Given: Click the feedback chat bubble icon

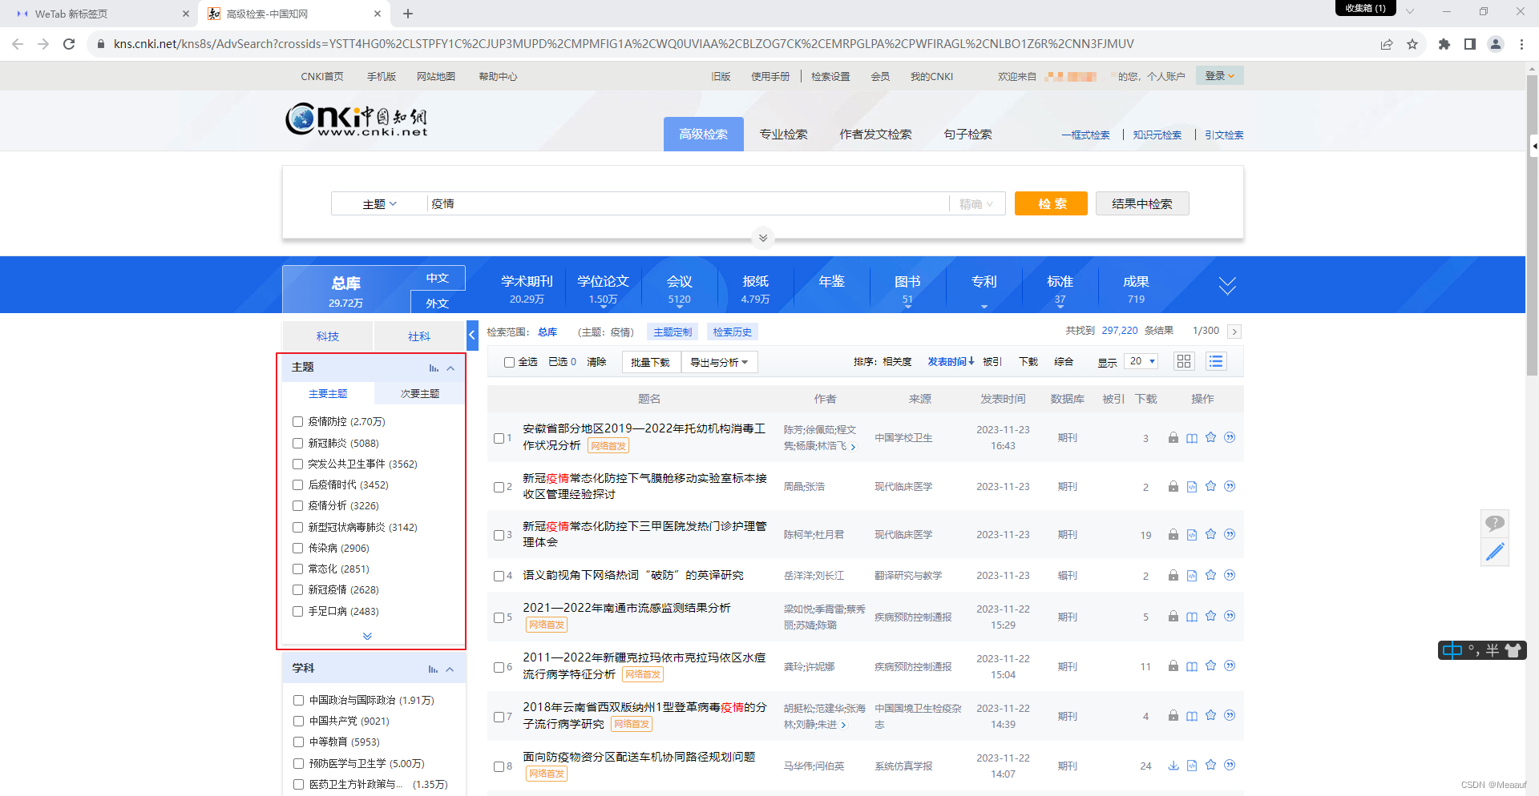Looking at the screenshot, I should (1494, 524).
